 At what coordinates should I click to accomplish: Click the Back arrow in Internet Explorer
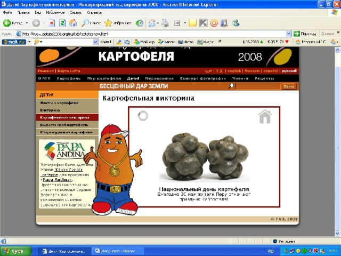tap(7, 23)
